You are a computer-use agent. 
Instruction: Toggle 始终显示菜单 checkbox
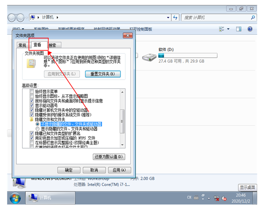pyautogui.click(x=32, y=91)
